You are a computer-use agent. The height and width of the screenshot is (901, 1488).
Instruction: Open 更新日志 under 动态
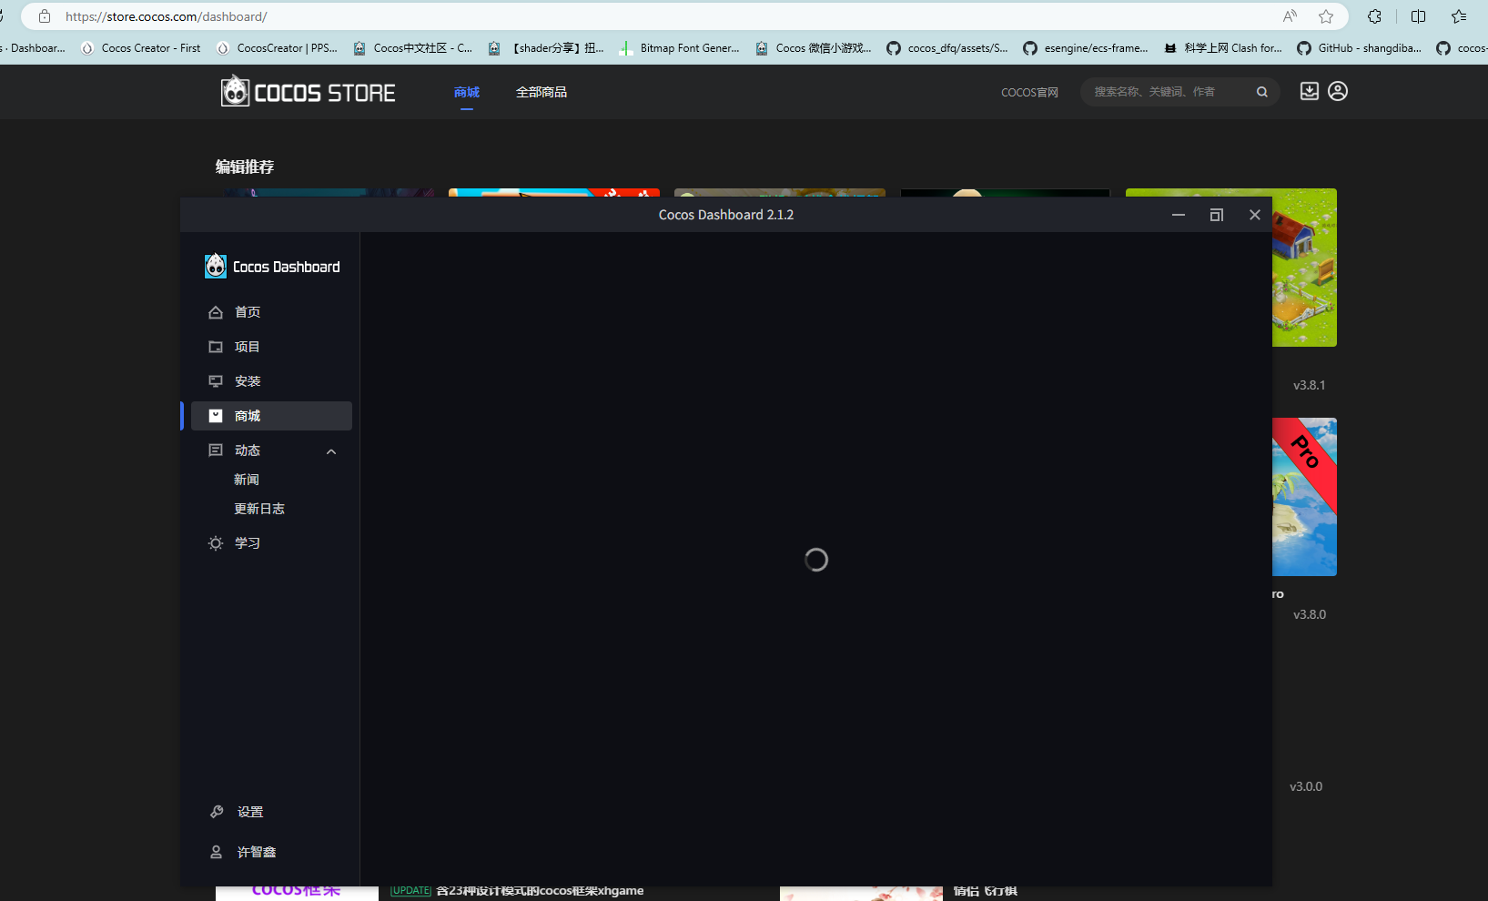[x=259, y=509]
